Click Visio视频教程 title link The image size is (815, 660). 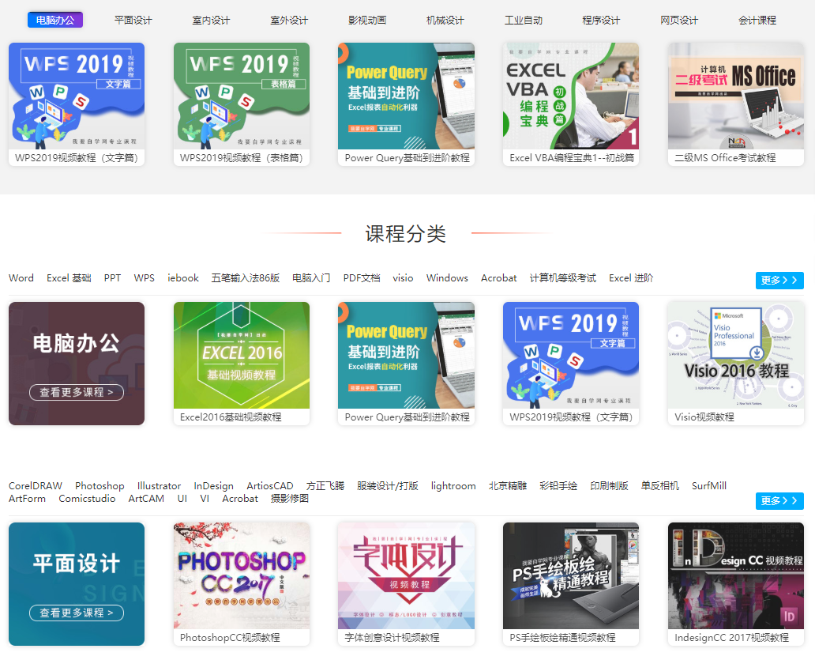pyautogui.click(x=704, y=417)
